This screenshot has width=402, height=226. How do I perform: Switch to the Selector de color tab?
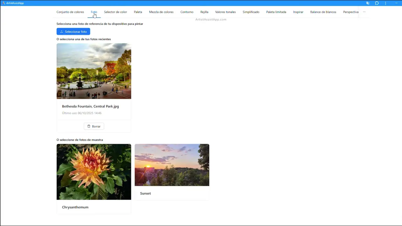[x=115, y=12]
